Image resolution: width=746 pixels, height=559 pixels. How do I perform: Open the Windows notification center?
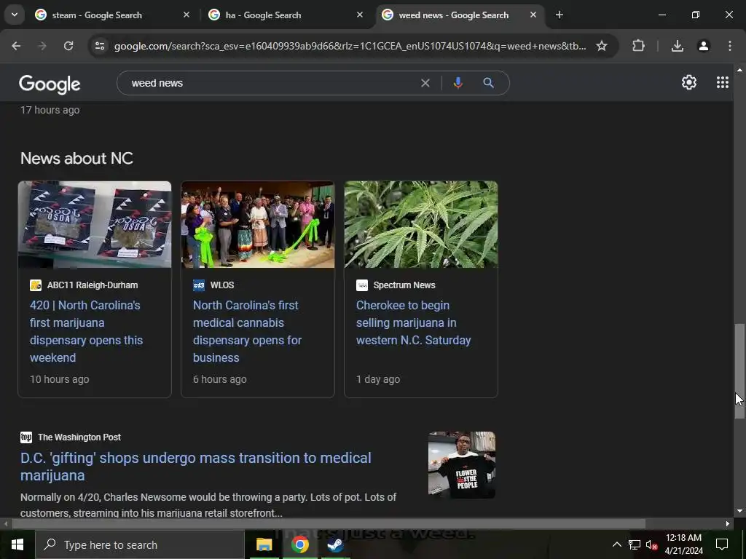[x=722, y=544]
